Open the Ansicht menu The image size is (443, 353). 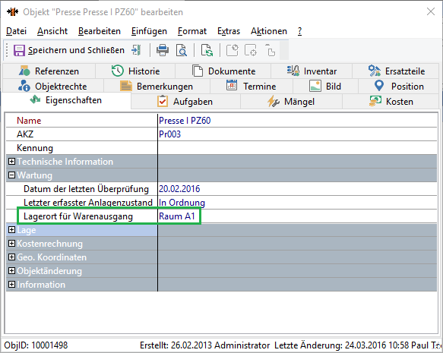[52, 31]
